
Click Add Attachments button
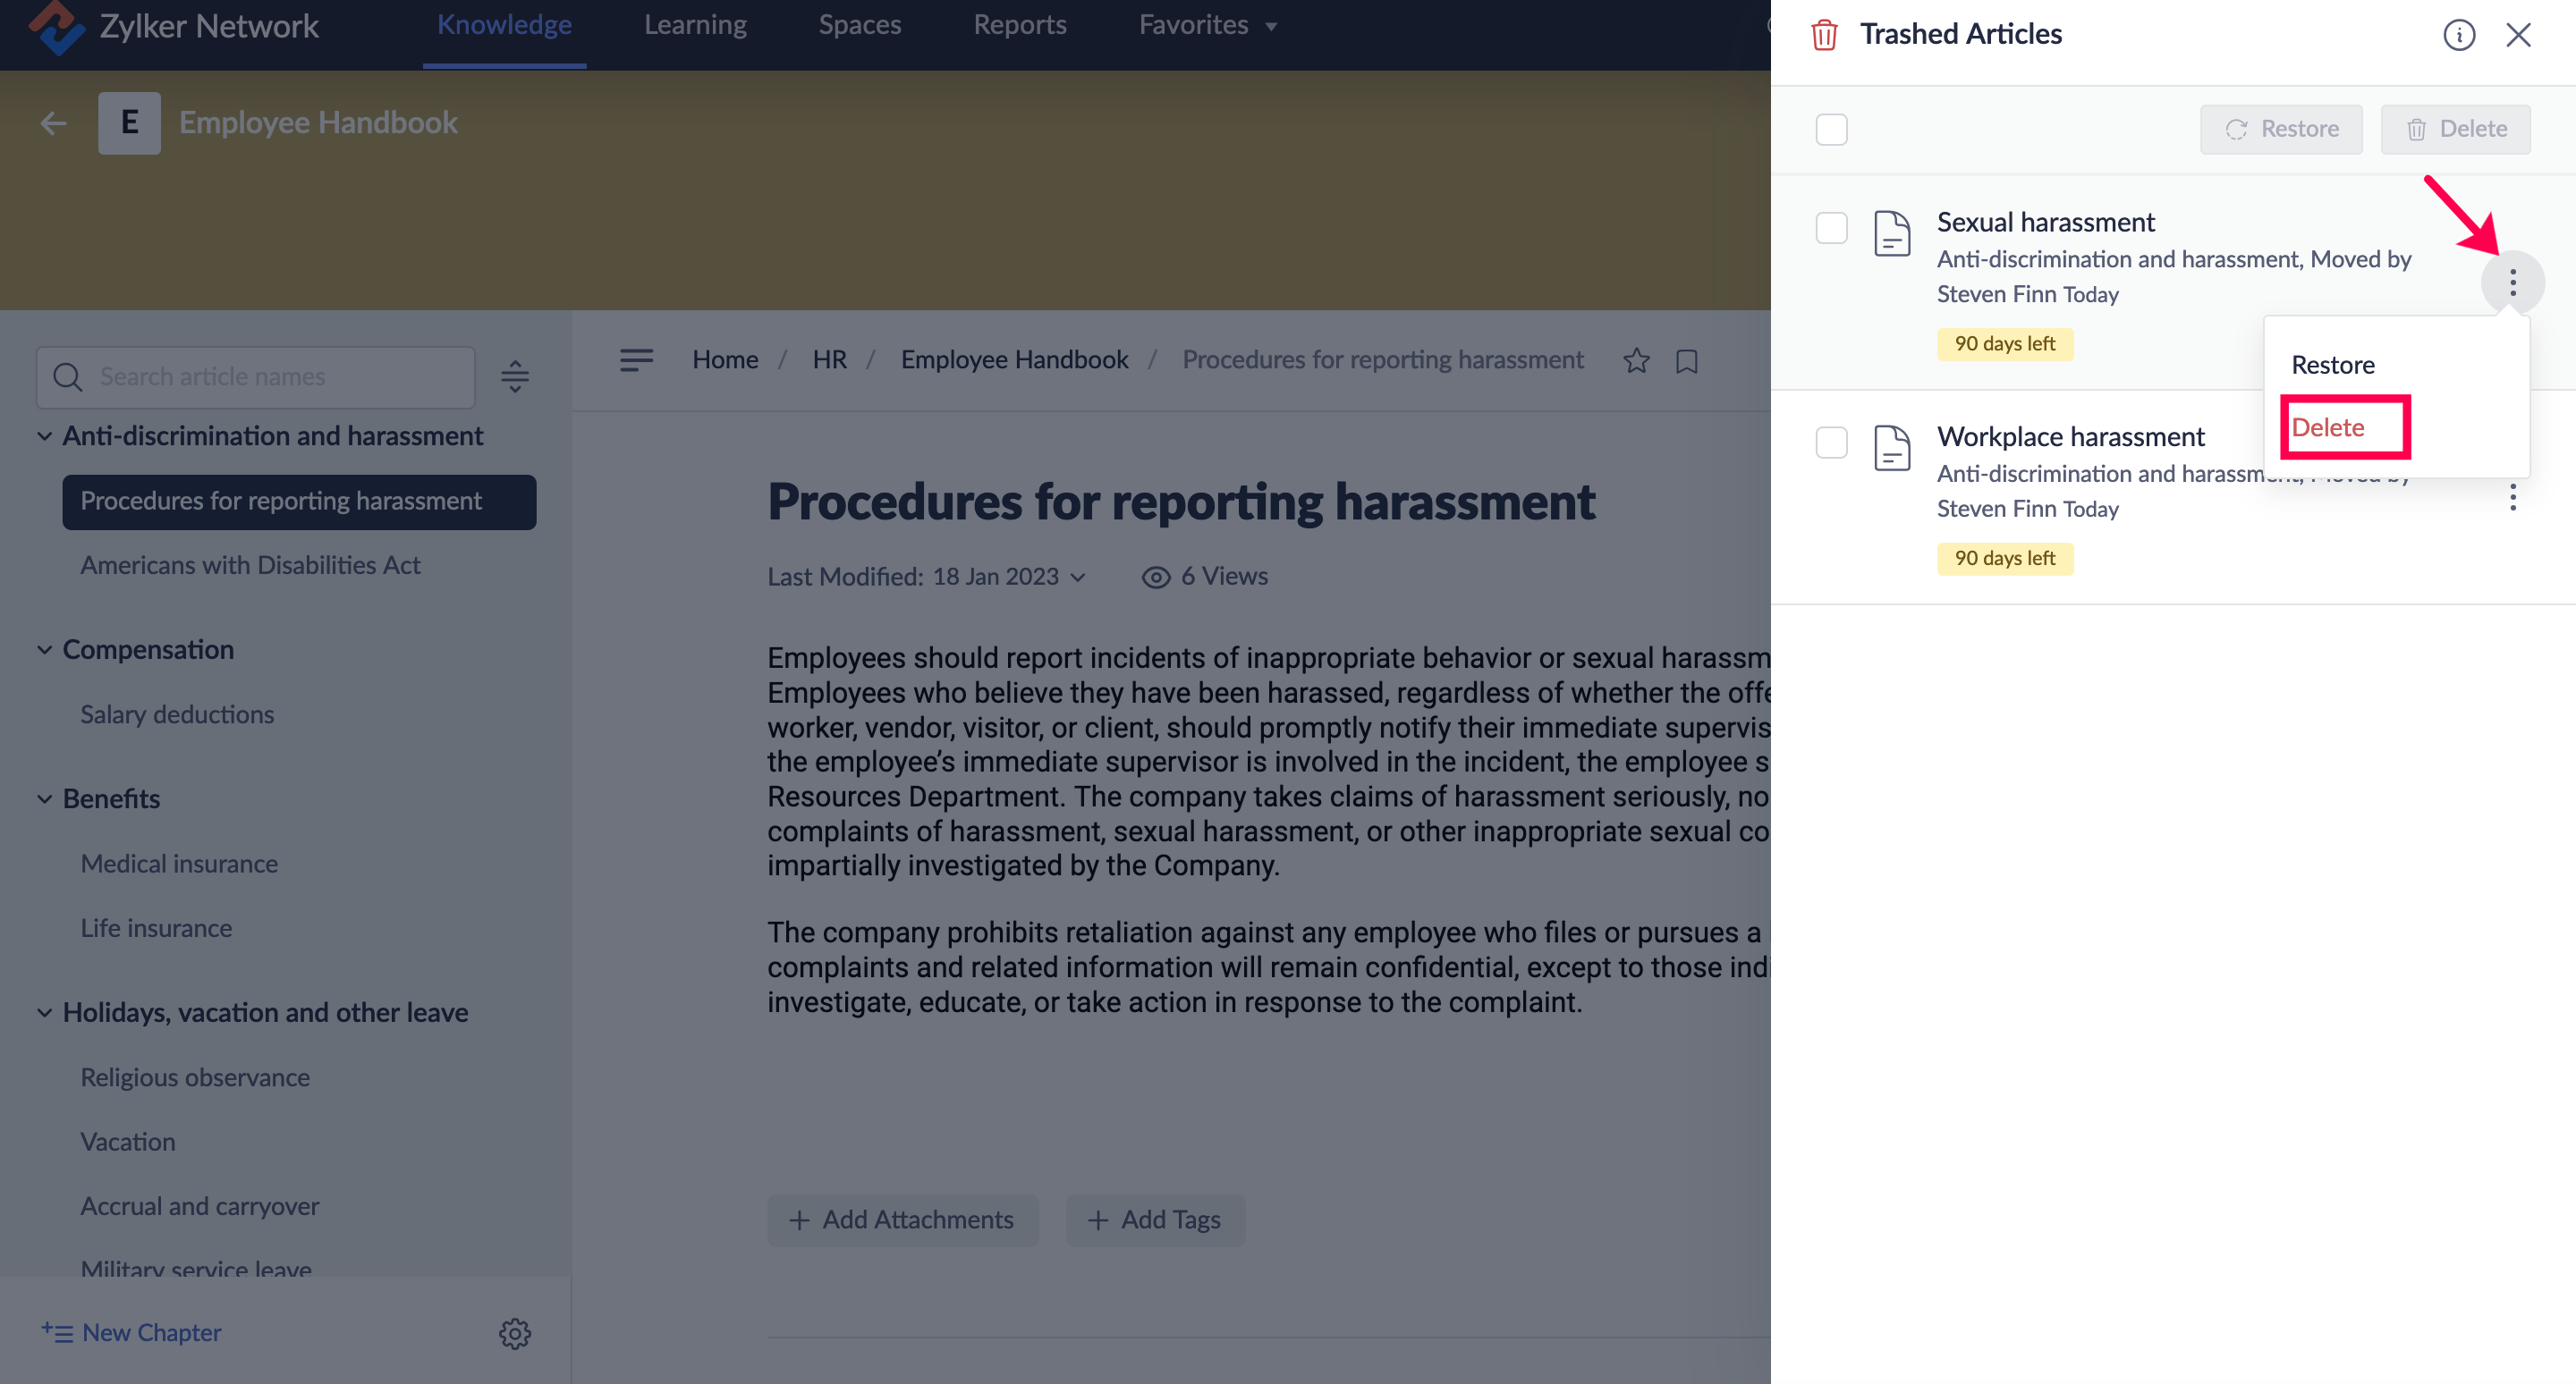tap(902, 1220)
